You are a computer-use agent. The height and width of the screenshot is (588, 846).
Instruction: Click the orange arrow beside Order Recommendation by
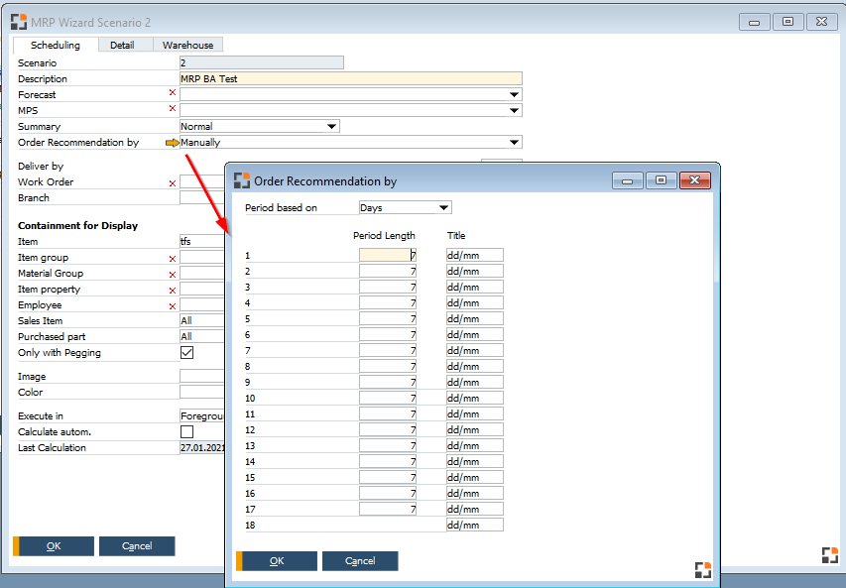[x=171, y=142]
